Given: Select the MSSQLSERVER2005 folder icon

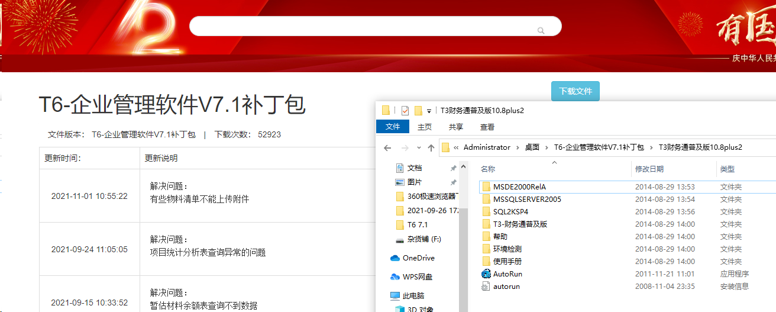Looking at the screenshot, I should coord(486,200).
